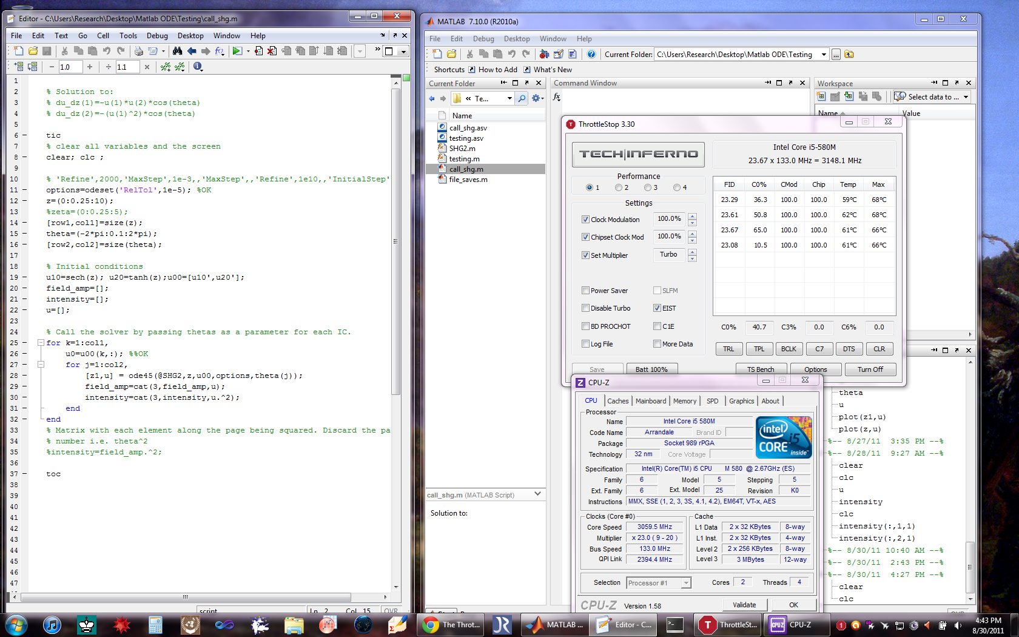Open the Current Folder path dropdown
1019x637 pixels.
pyautogui.click(x=823, y=55)
